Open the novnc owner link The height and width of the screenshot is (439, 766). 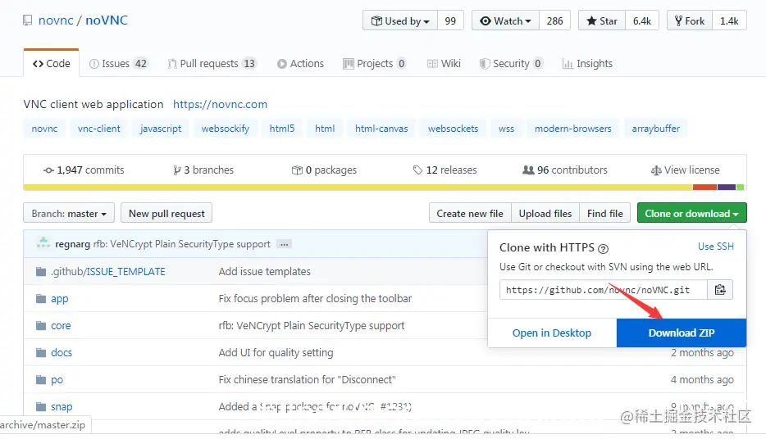coord(56,20)
